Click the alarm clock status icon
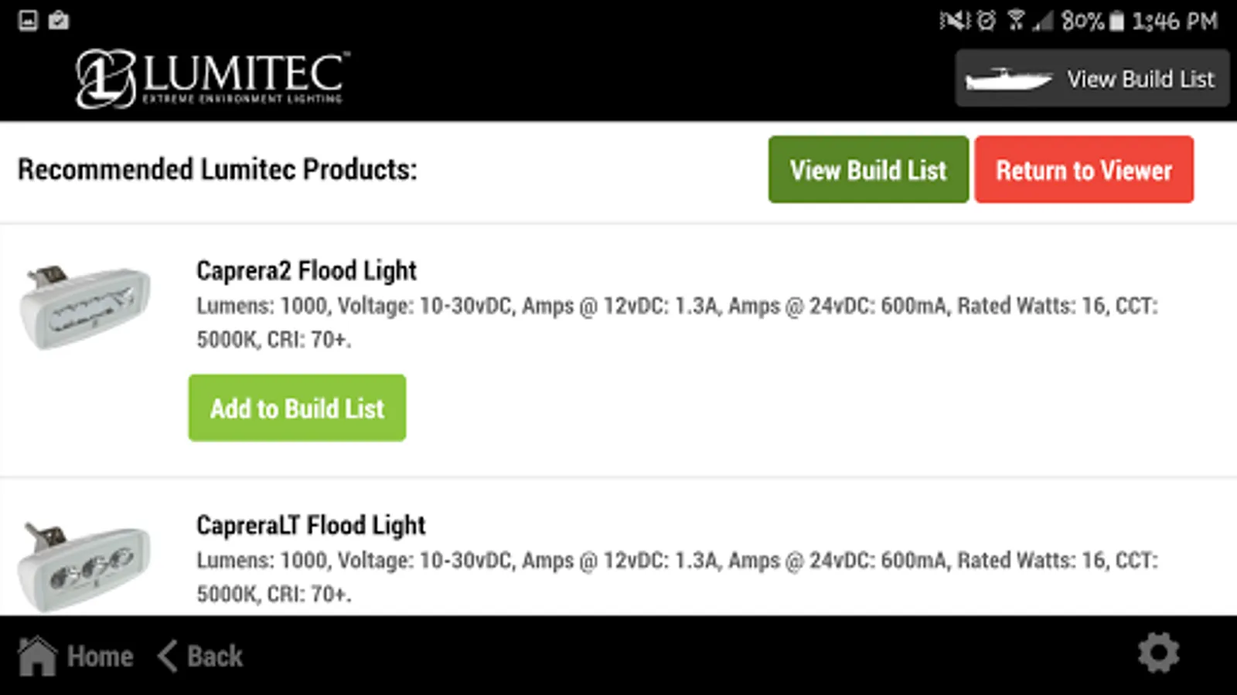1237x695 pixels. [987, 21]
